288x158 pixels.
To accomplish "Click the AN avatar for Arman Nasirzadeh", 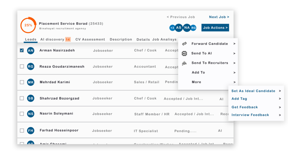I will click(30, 51).
